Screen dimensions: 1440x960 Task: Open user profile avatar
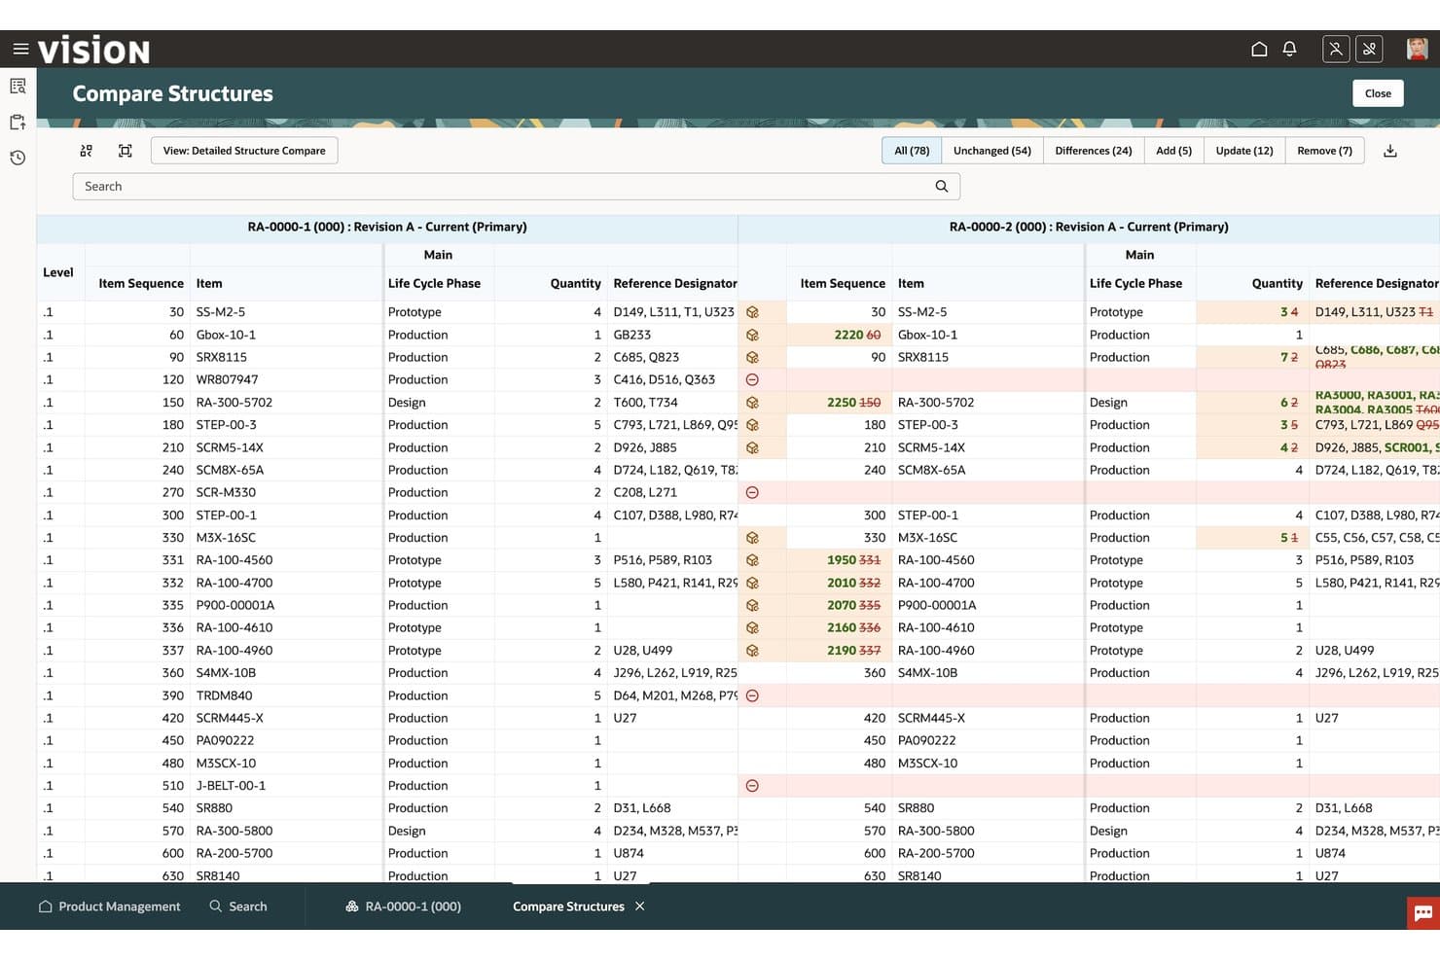click(x=1417, y=49)
